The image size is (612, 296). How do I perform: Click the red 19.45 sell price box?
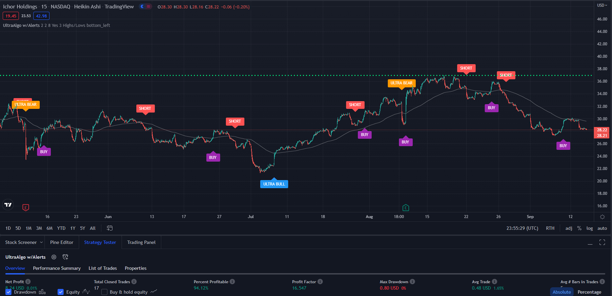click(x=10, y=16)
